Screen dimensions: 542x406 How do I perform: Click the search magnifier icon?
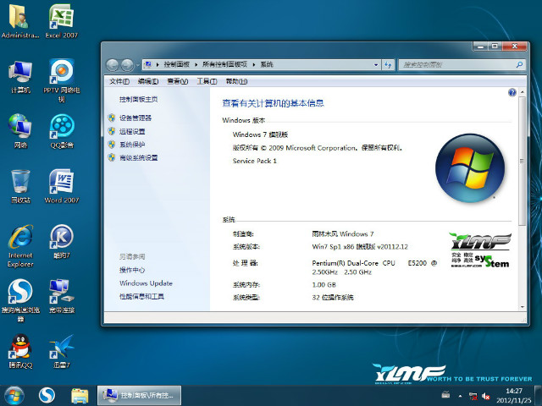tap(519, 64)
